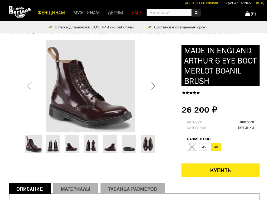The image size is (267, 200).
Task: Select EUR size 45
Action: (204, 147)
